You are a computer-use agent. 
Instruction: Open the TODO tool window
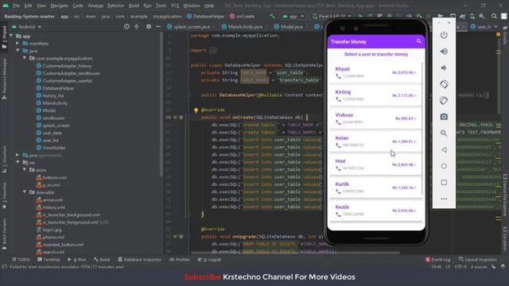click(x=21, y=260)
